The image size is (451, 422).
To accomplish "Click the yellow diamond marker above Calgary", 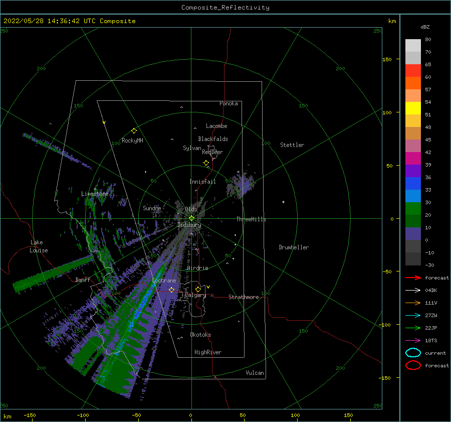I will [x=198, y=289].
